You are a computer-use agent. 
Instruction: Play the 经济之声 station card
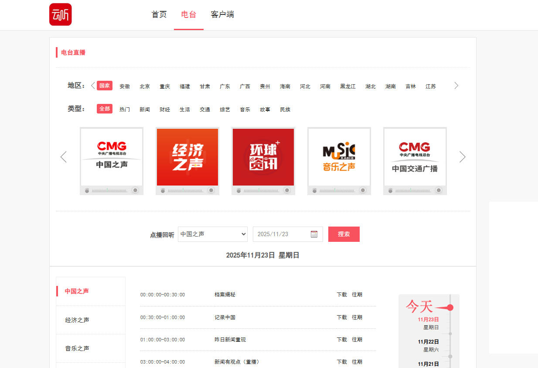(187, 161)
